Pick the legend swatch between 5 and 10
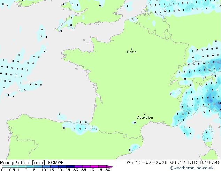Image resolution: width=221 pixels, height=171 pixels. 38,166
